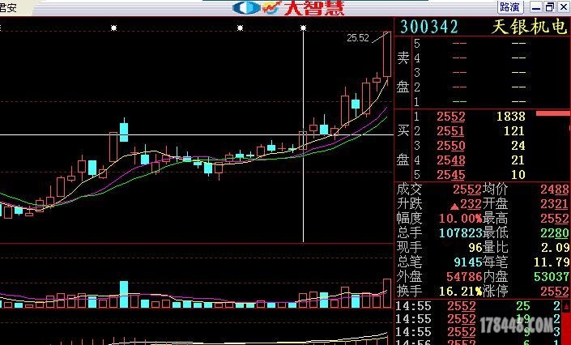Click the trade list scrollbar up arrow
Image resolution: width=571 pixels, height=345 pixels.
click(x=566, y=306)
